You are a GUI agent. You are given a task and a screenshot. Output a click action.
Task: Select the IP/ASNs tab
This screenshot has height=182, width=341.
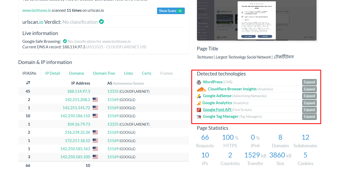(29, 73)
